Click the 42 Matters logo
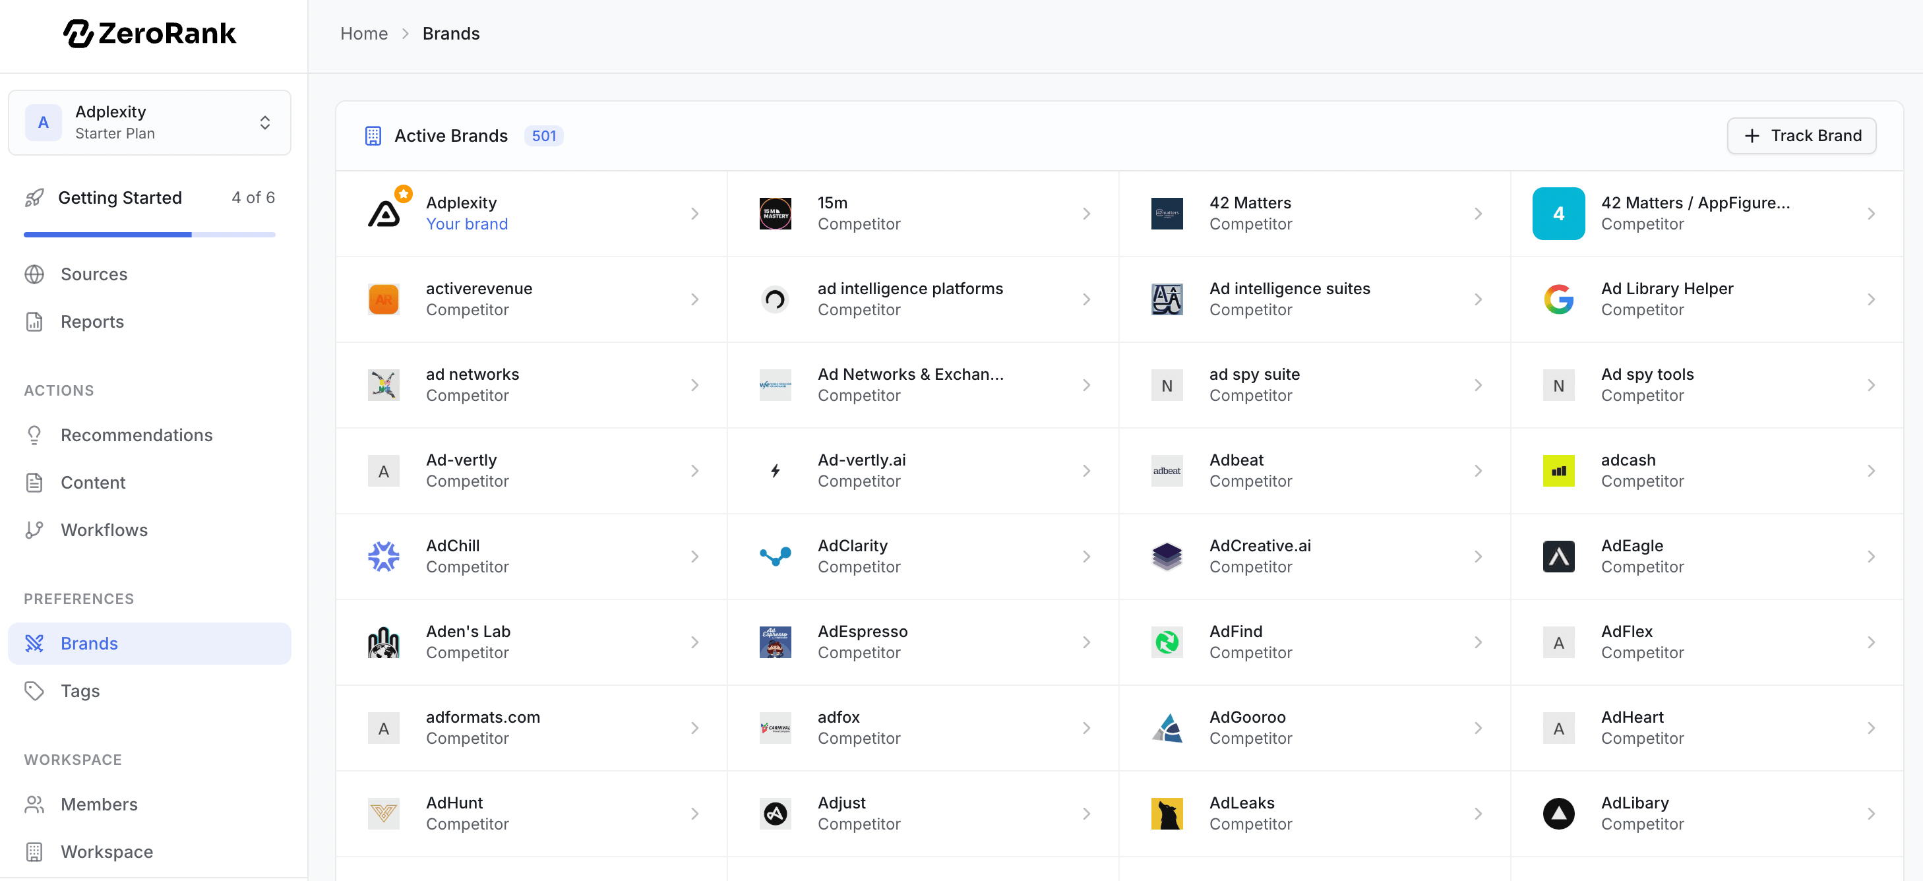The height and width of the screenshot is (881, 1923). click(x=1167, y=214)
